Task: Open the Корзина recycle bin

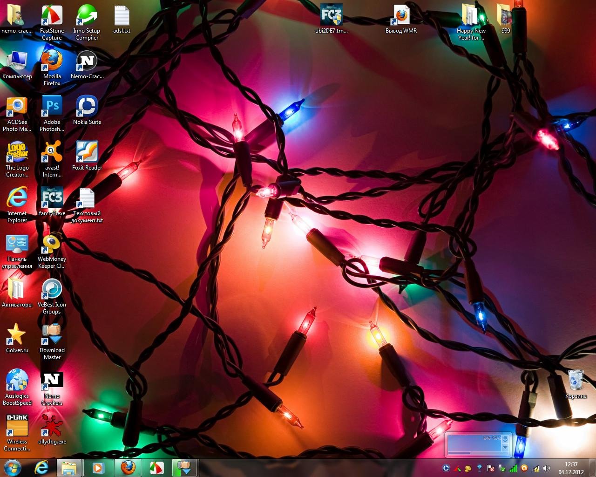Action: coord(576,385)
